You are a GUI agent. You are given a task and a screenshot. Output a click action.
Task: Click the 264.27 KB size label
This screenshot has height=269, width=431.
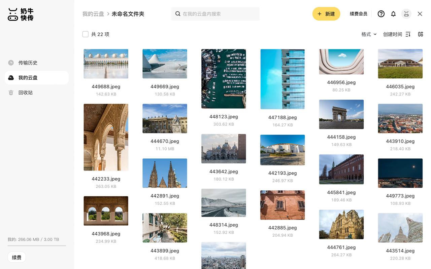click(x=341, y=255)
